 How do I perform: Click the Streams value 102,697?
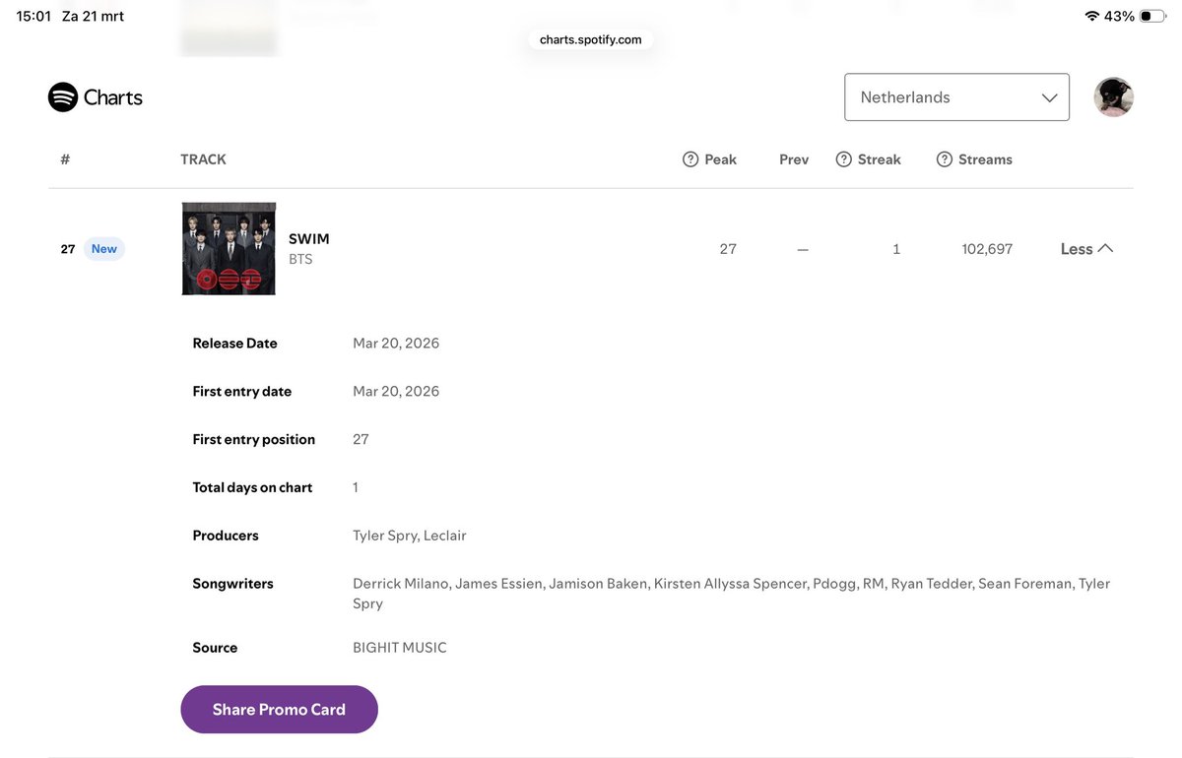(987, 249)
